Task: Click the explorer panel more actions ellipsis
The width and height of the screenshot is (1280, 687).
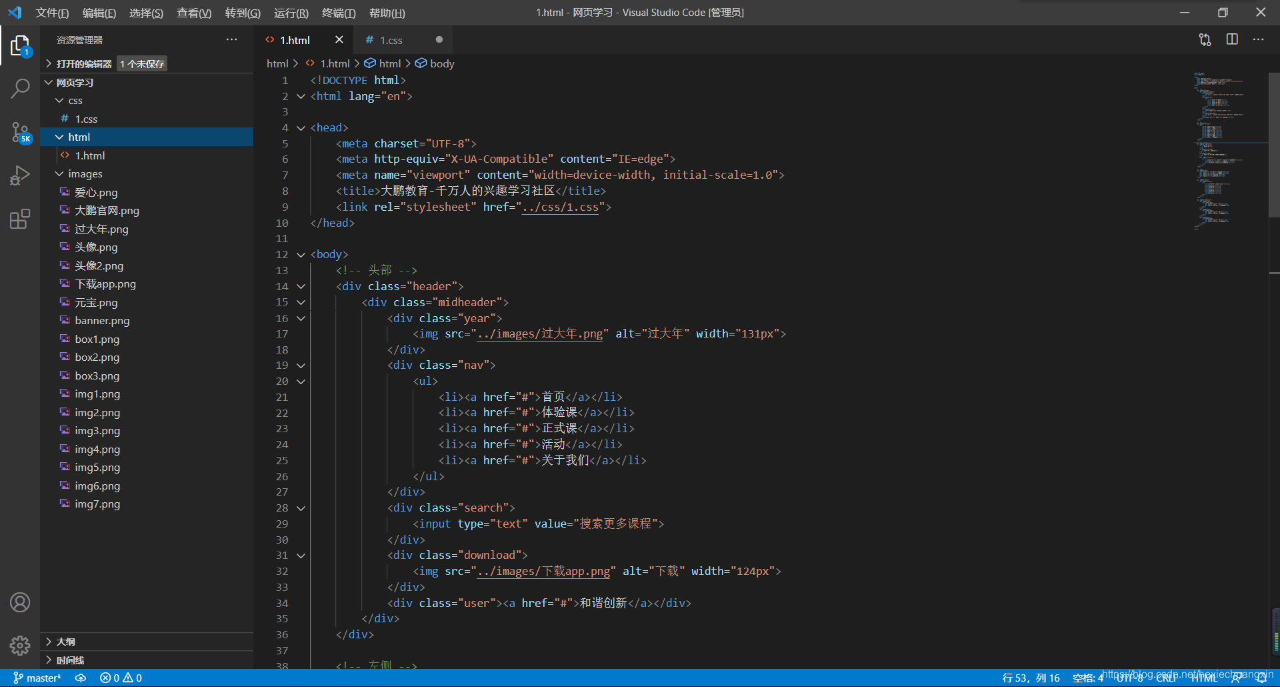Action: (231, 39)
